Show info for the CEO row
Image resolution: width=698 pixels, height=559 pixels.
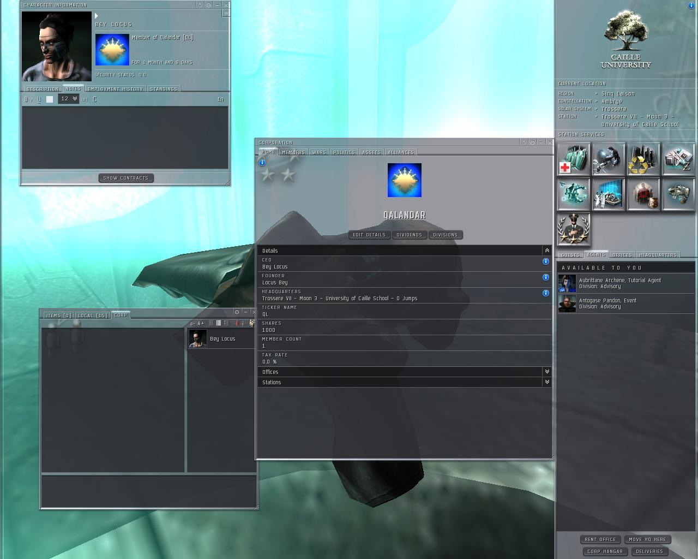coord(545,261)
